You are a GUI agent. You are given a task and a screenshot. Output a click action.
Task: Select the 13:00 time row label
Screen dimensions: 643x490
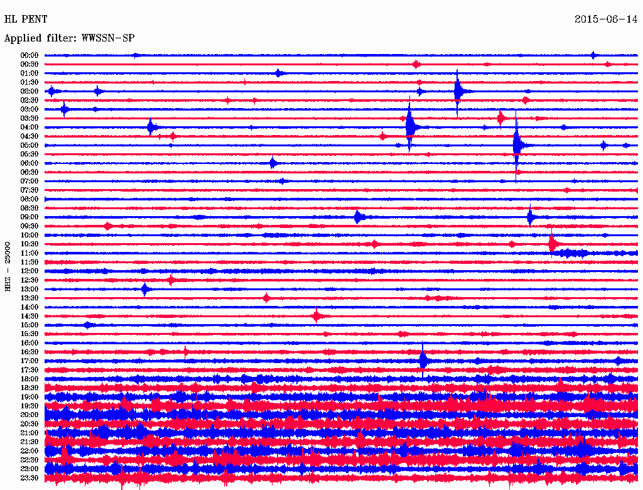[29, 290]
